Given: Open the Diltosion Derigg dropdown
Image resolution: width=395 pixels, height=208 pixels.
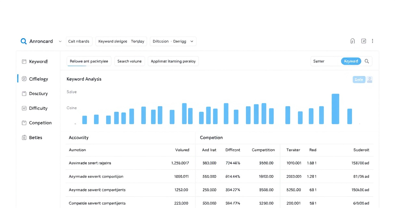Looking at the screenshot, I should 173,41.
